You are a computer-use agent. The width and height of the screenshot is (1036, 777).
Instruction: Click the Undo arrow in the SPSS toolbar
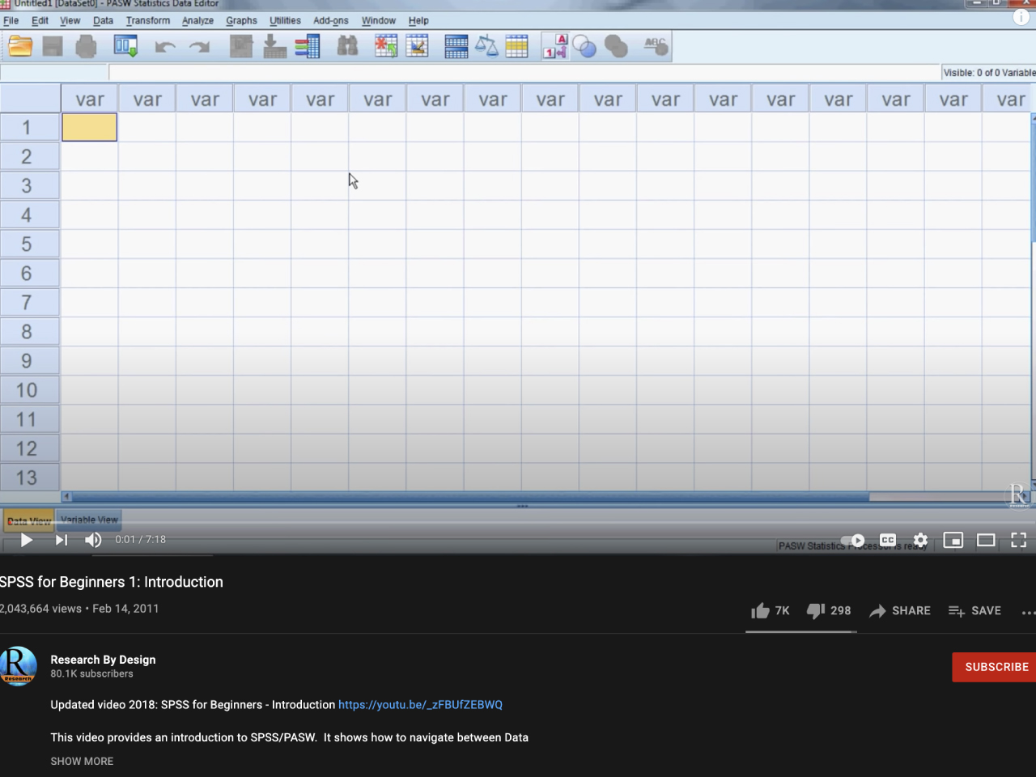(x=165, y=47)
